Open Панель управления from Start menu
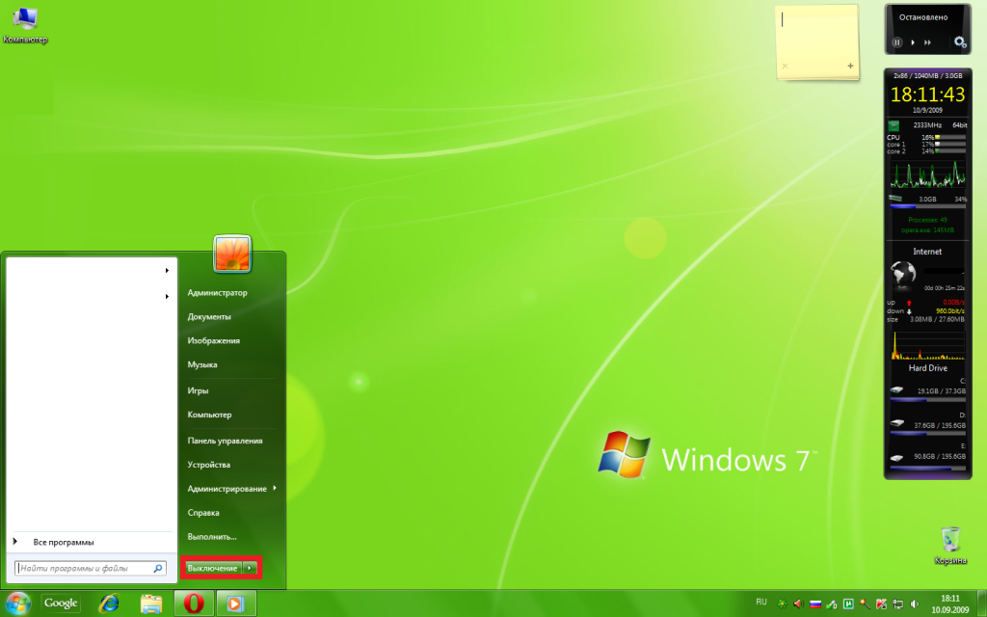This screenshot has width=987, height=617. pyautogui.click(x=225, y=441)
